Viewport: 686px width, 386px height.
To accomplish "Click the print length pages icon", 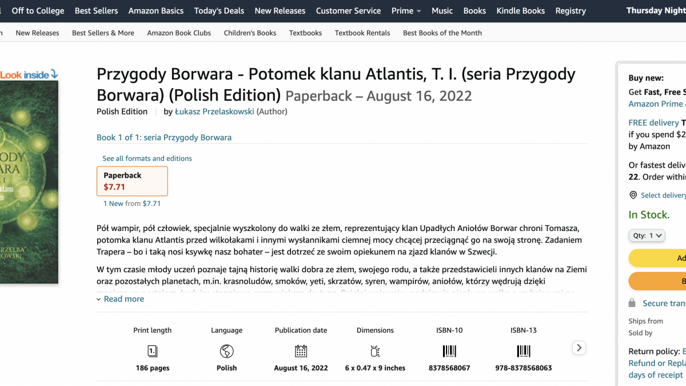I will tap(152, 351).
